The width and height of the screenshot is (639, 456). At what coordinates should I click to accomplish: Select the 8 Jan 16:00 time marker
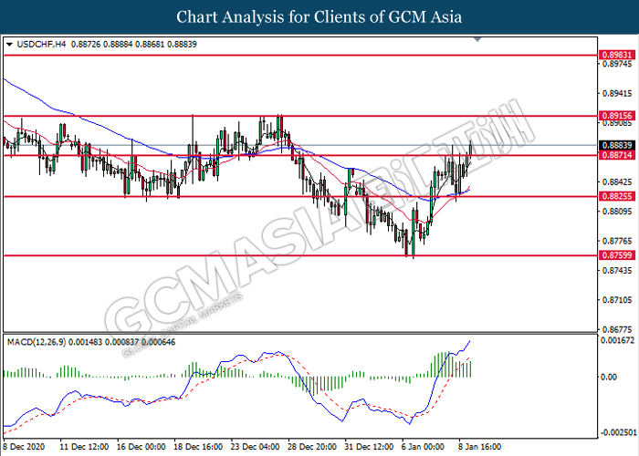[479, 448]
